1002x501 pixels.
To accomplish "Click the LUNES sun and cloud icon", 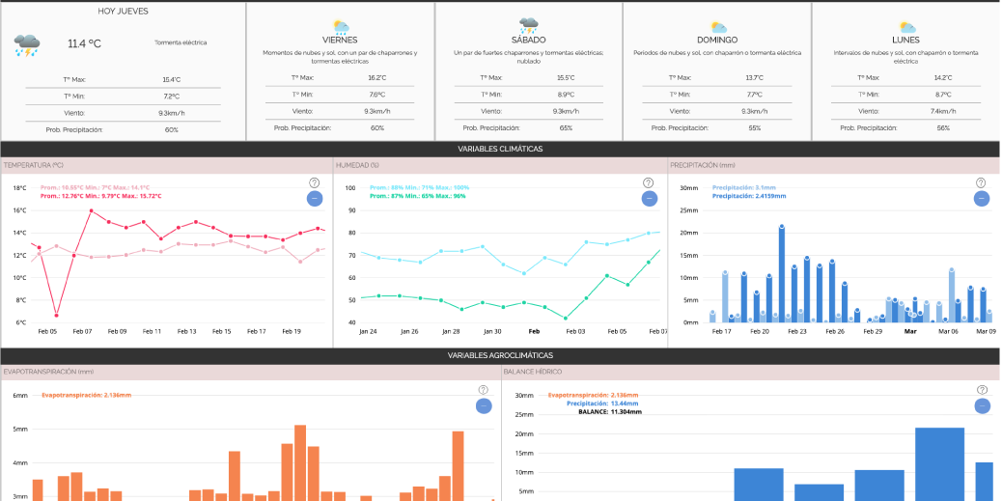I will click(906, 27).
